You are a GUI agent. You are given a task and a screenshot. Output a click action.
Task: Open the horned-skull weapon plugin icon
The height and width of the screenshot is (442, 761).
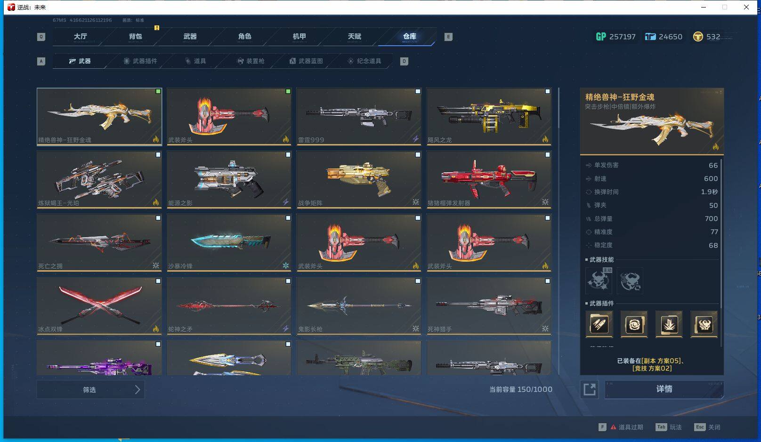click(704, 324)
